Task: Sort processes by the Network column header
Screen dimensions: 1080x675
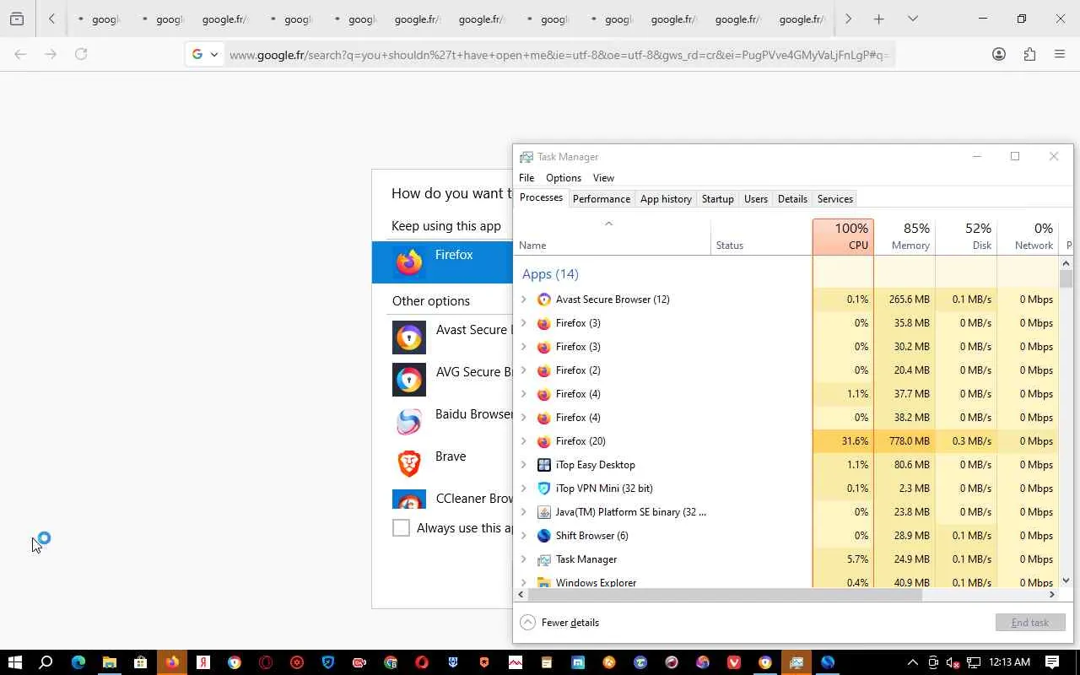Action: click(x=1028, y=237)
